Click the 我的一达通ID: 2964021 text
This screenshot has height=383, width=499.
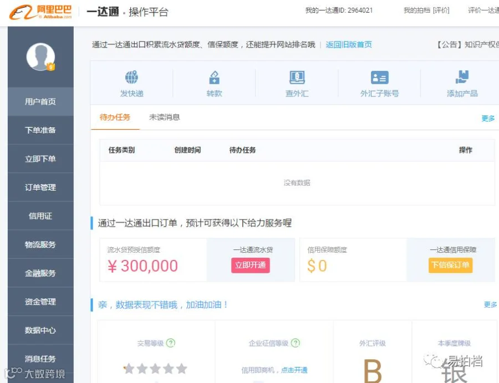click(x=339, y=11)
